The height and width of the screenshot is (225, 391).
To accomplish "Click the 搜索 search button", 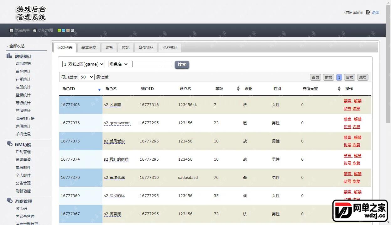I will pyautogui.click(x=182, y=65).
